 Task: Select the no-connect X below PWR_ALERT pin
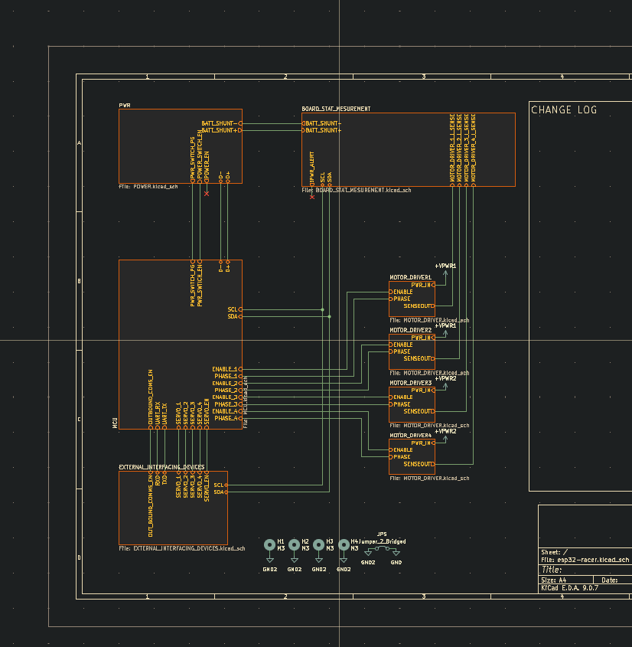coord(312,197)
